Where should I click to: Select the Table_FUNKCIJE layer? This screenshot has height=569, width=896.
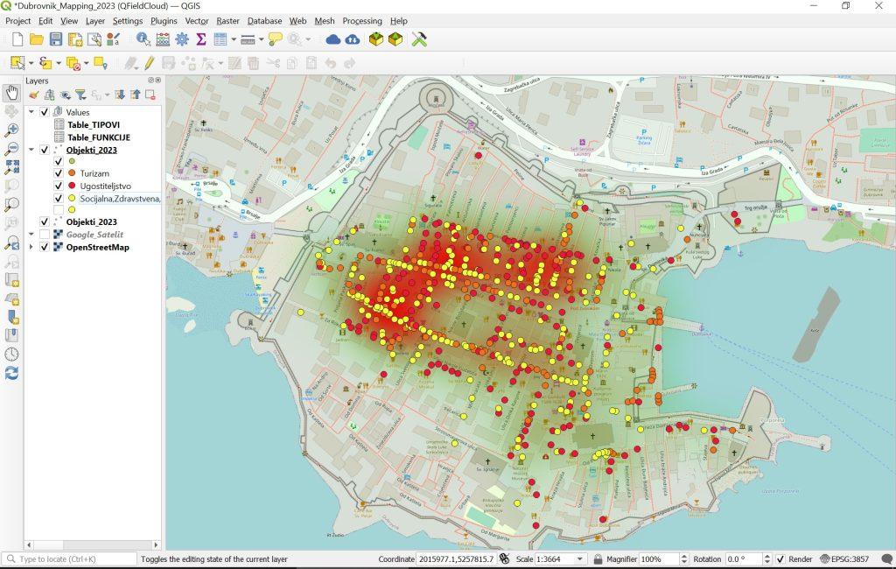pos(99,137)
